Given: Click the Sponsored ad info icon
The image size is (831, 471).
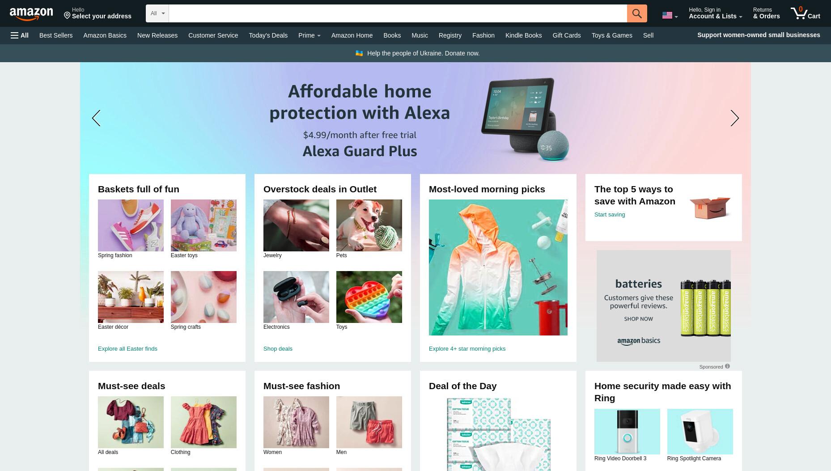Looking at the screenshot, I should [x=727, y=366].
